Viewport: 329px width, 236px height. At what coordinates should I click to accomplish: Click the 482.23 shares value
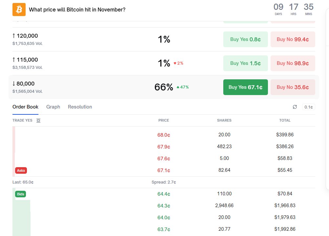click(224, 147)
